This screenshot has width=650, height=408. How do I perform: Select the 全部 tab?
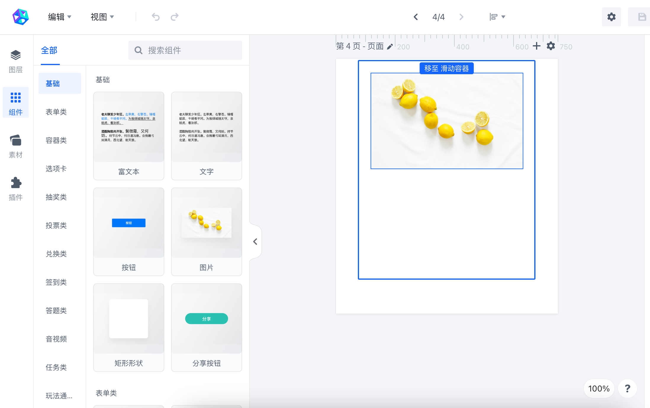tap(49, 51)
